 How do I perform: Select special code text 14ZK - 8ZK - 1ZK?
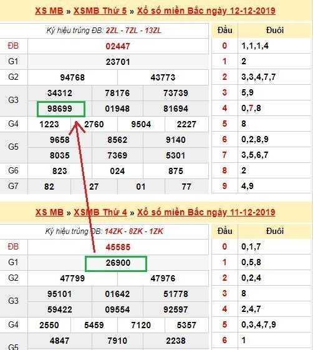pos(134,231)
